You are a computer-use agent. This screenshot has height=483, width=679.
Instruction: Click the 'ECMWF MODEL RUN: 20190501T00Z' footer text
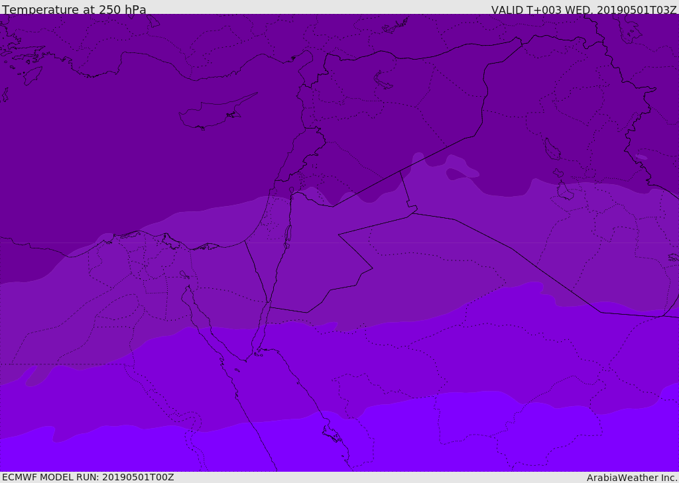coord(88,477)
